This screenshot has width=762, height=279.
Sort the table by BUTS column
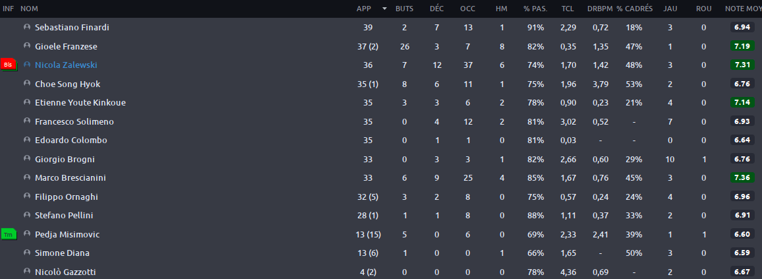click(x=405, y=9)
